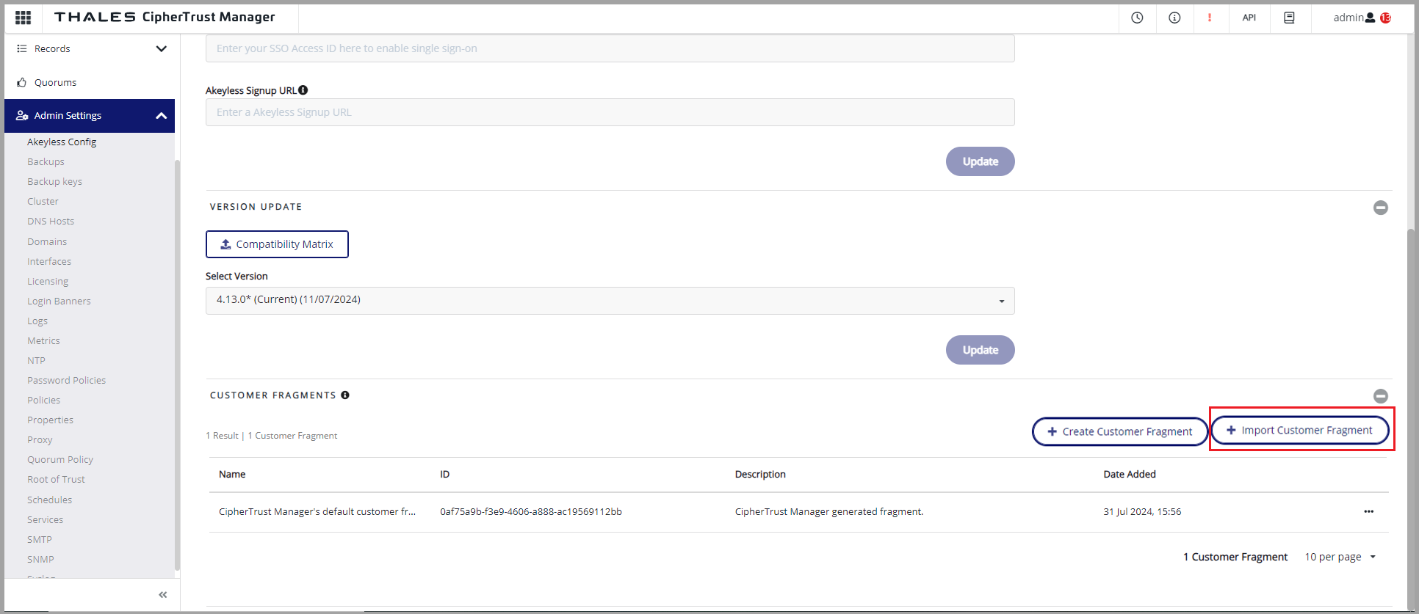Open Backups in Admin Settings
This screenshot has width=1419, height=614.
click(x=46, y=162)
